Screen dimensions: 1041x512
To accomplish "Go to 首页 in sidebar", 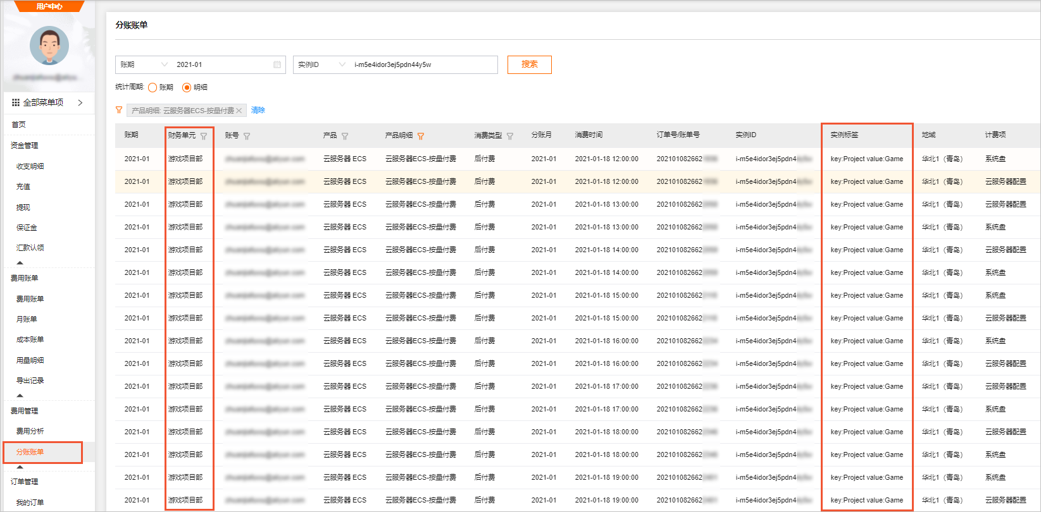I will [x=18, y=125].
